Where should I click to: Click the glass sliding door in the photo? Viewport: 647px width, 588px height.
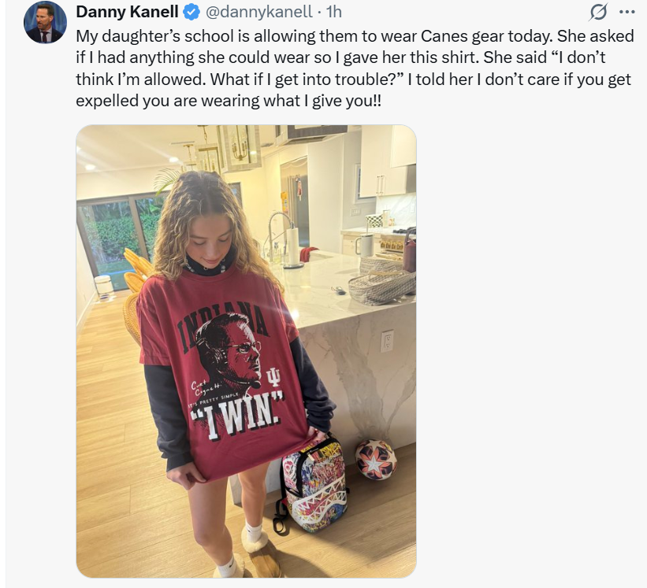click(x=117, y=240)
